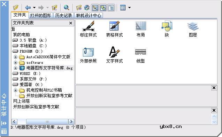
Task: Click folder list scroll left arrow
Action: tap(14, 121)
